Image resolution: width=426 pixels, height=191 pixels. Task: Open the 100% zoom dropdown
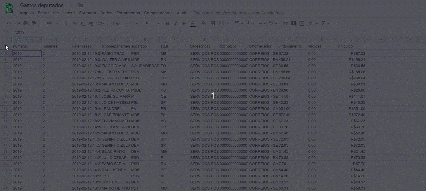(51, 23)
